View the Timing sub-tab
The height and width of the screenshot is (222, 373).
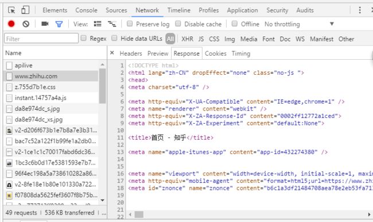241,53
